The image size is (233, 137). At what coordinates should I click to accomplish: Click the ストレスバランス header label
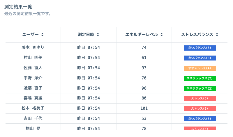click(197, 35)
